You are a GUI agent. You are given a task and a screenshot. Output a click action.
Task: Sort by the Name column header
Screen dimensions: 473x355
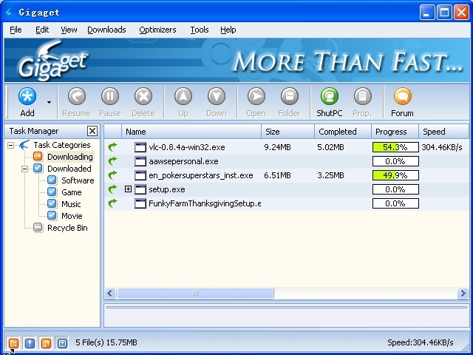click(x=191, y=132)
